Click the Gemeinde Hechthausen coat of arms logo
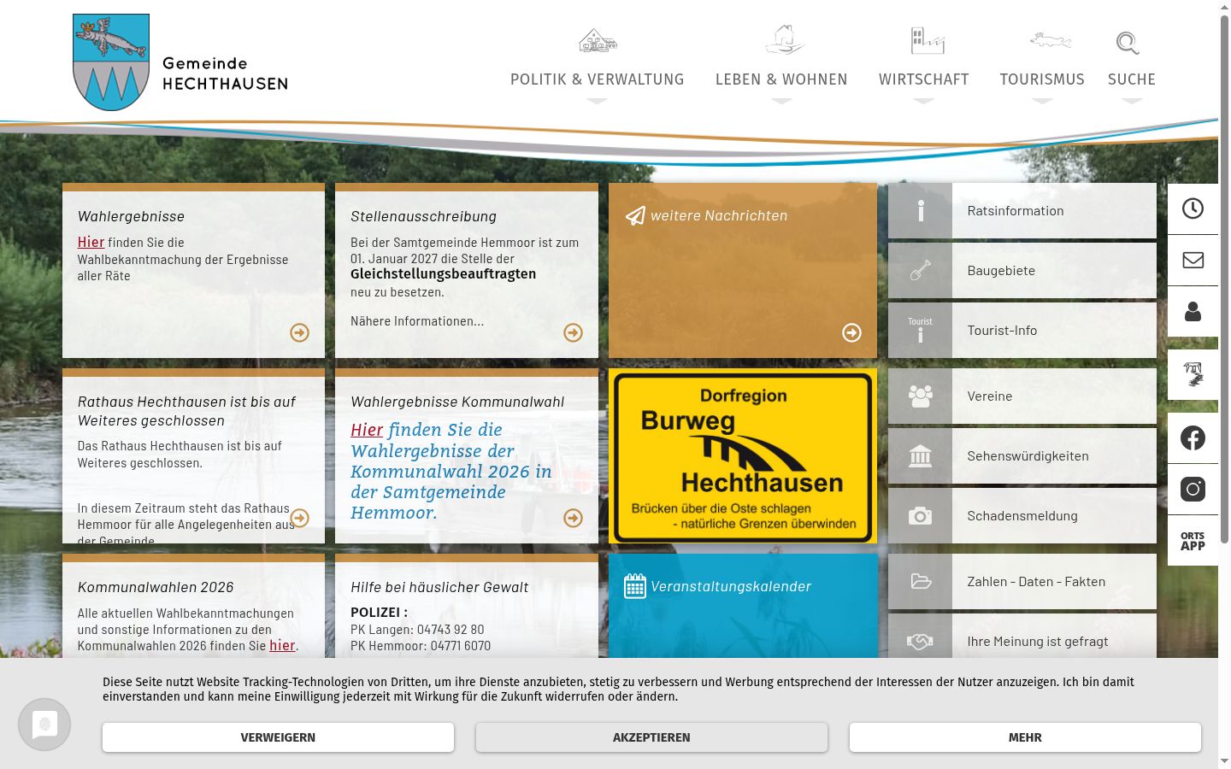Screen dimensions: 1231x769 point(111,62)
